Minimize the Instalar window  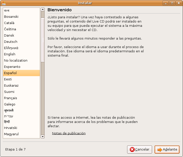165,3
